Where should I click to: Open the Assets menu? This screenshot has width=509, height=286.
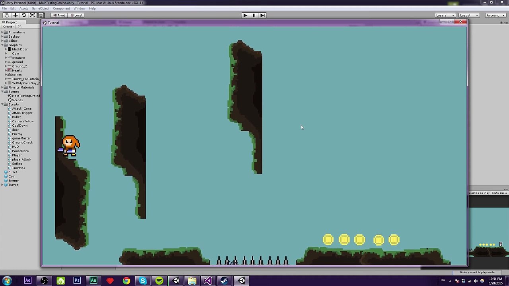pyautogui.click(x=23, y=8)
